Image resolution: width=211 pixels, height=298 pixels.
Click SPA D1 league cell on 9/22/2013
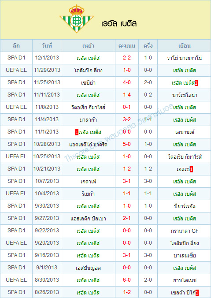click(16, 231)
